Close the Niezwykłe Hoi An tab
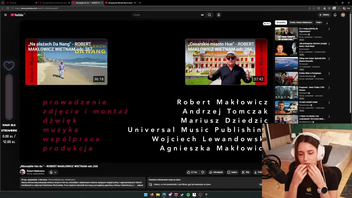Image resolution: width=352 pixels, height=198 pixels. coord(102,3)
